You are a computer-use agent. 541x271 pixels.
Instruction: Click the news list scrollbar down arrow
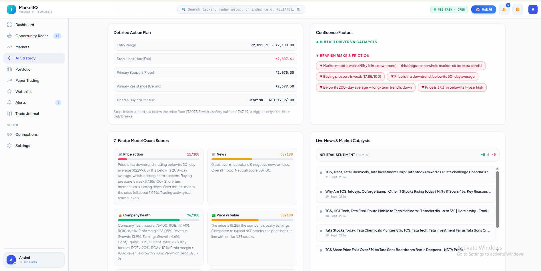point(497,250)
